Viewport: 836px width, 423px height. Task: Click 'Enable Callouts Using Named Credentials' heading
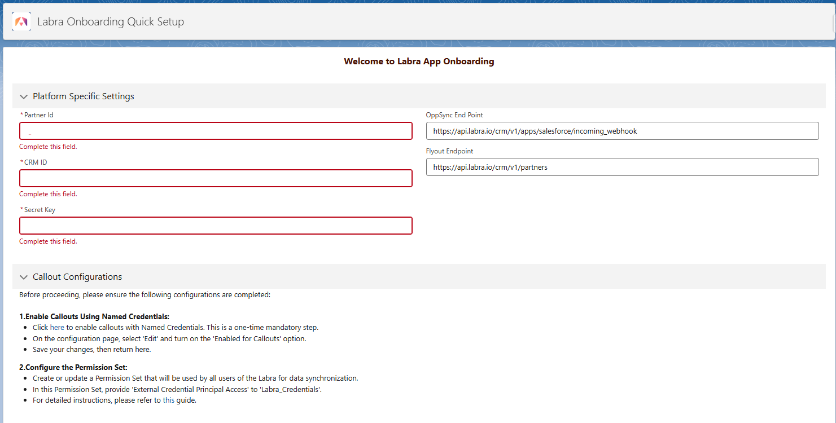tap(94, 316)
